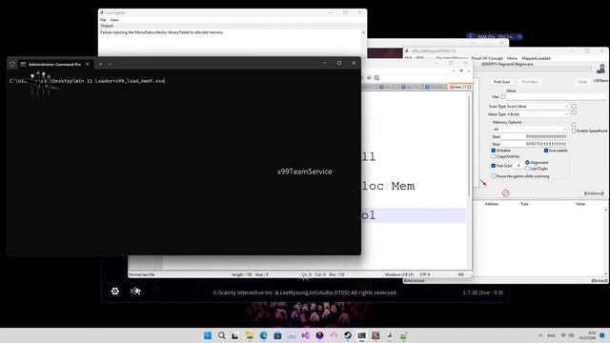
Task: Toggle the Hex checkbox
Action: pyautogui.click(x=503, y=97)
